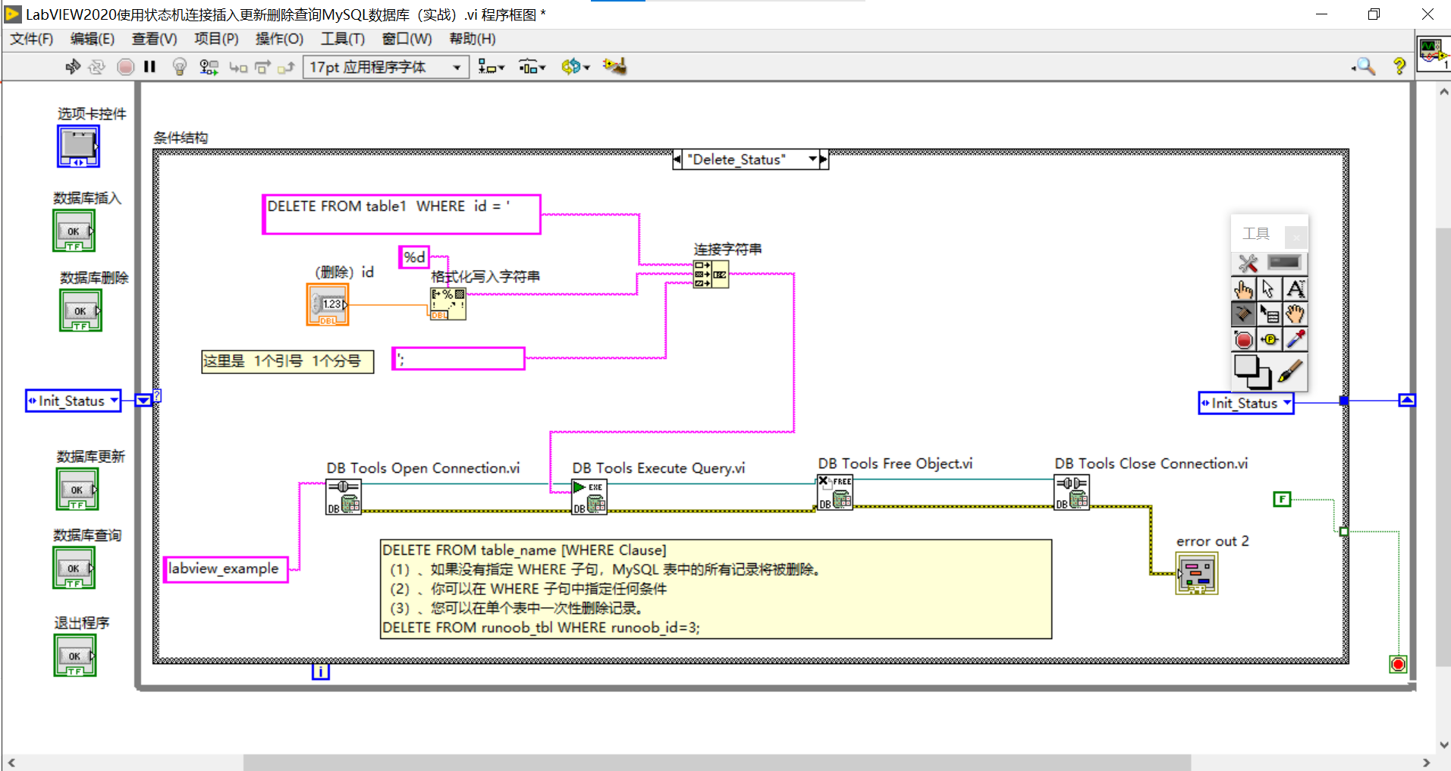Open context help with the question mark button
This screenshot has width=1451, height=771.
pyautogui.click(x=1399, y=67)
